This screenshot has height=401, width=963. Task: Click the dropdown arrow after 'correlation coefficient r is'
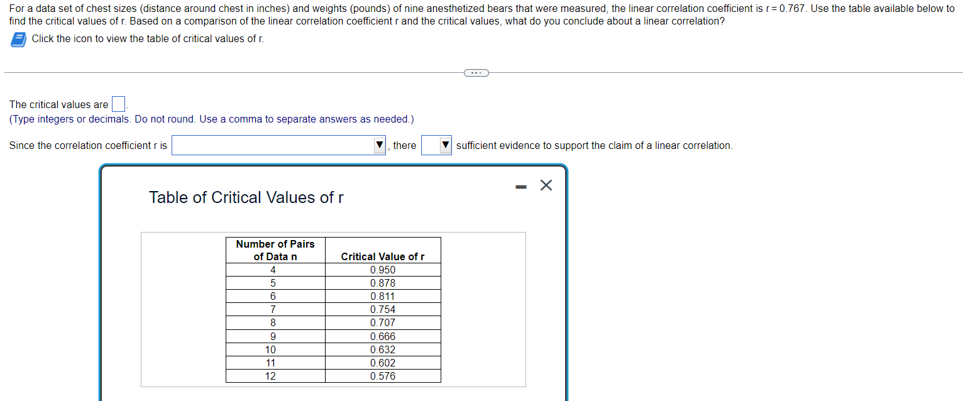point(379,145)
